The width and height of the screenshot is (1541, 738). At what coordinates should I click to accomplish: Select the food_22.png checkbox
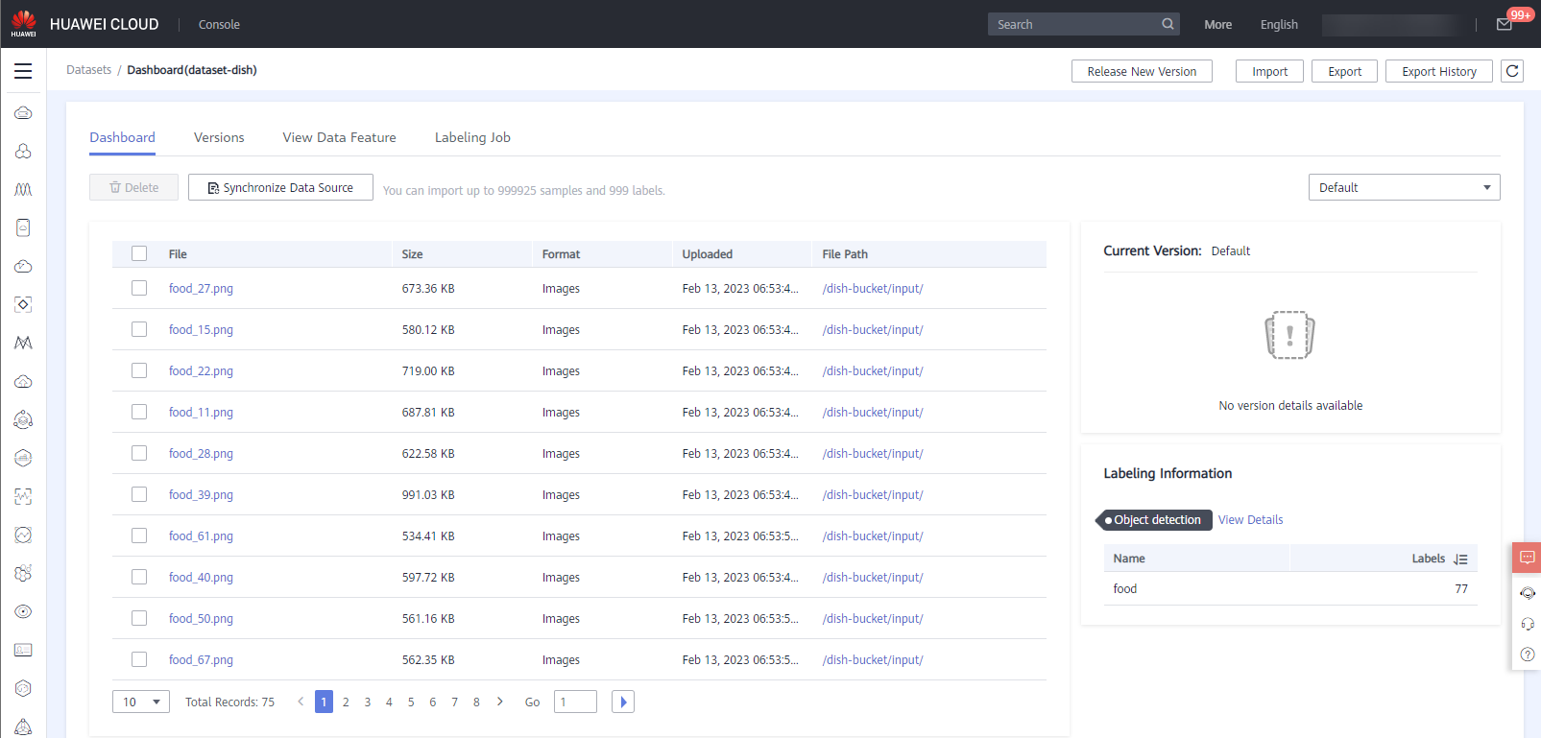pos(139,370)
